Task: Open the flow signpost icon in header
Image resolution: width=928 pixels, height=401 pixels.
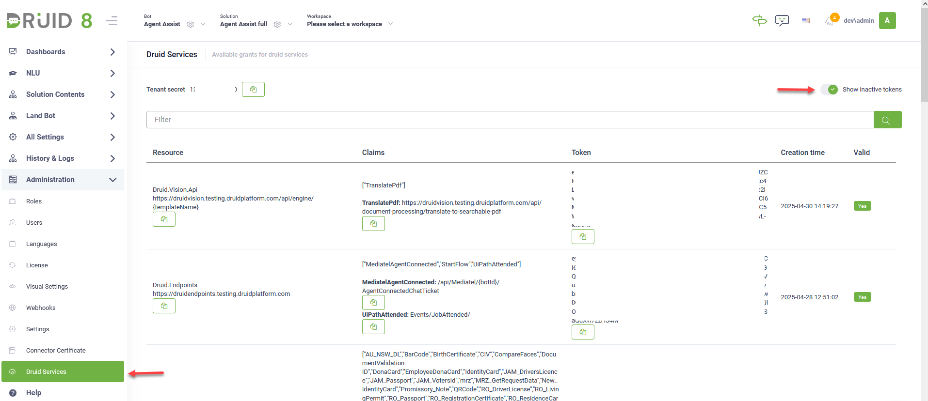Action: pyautogui.click(x=759, y=20)
